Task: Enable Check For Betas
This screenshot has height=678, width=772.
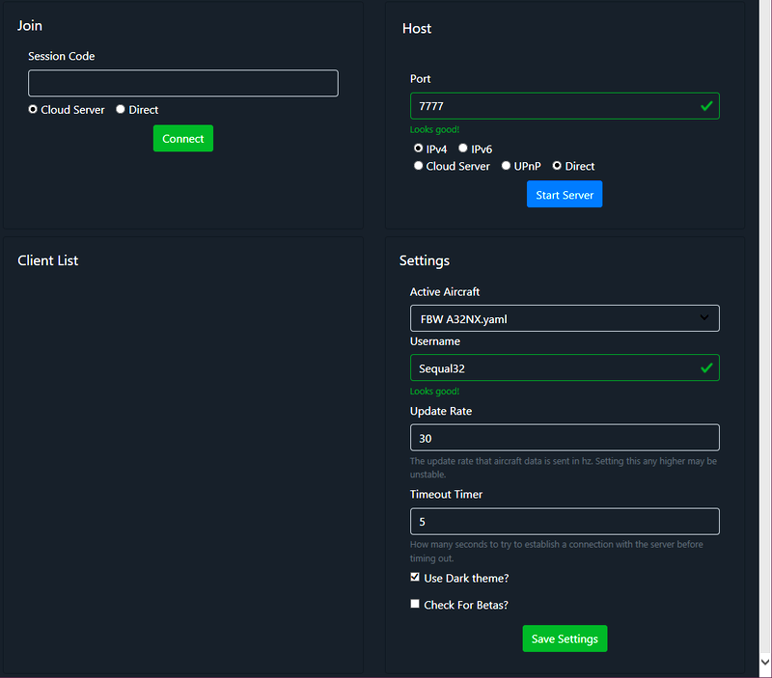Action: click(415, 603)
